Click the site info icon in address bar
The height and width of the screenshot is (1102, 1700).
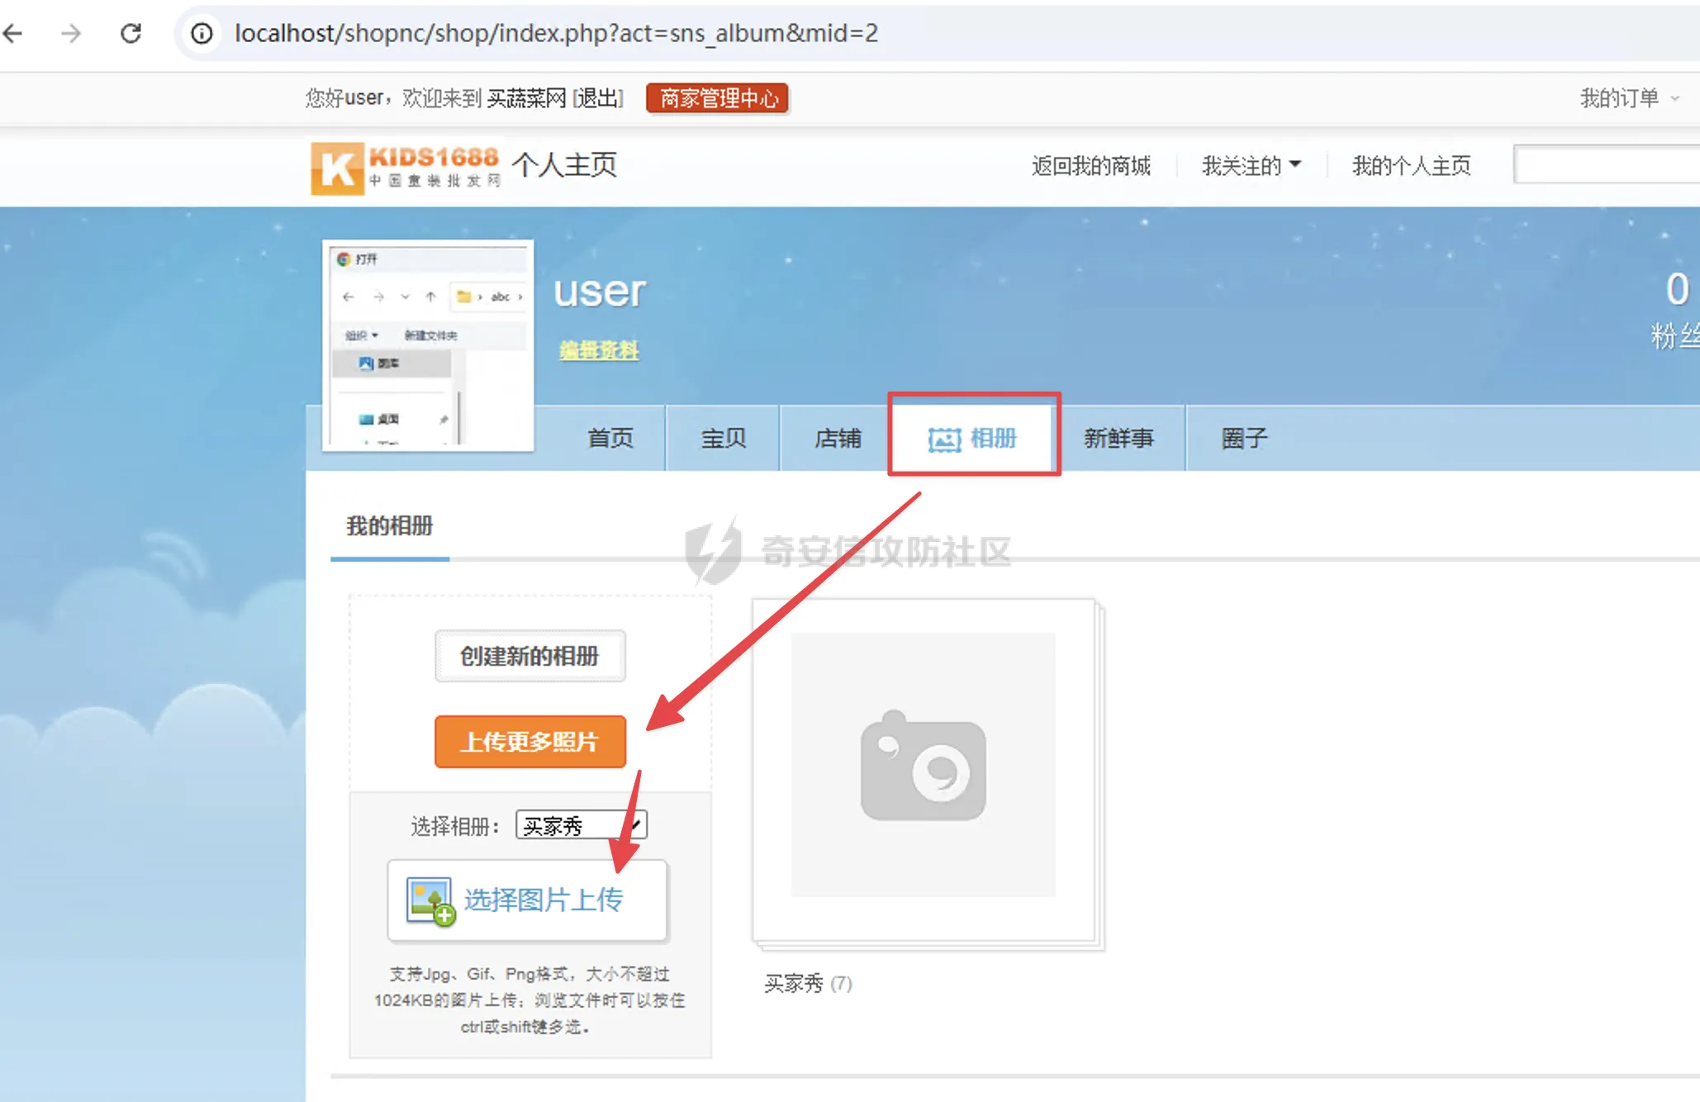click(202, 33)
